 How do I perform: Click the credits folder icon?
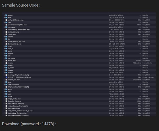6,37
